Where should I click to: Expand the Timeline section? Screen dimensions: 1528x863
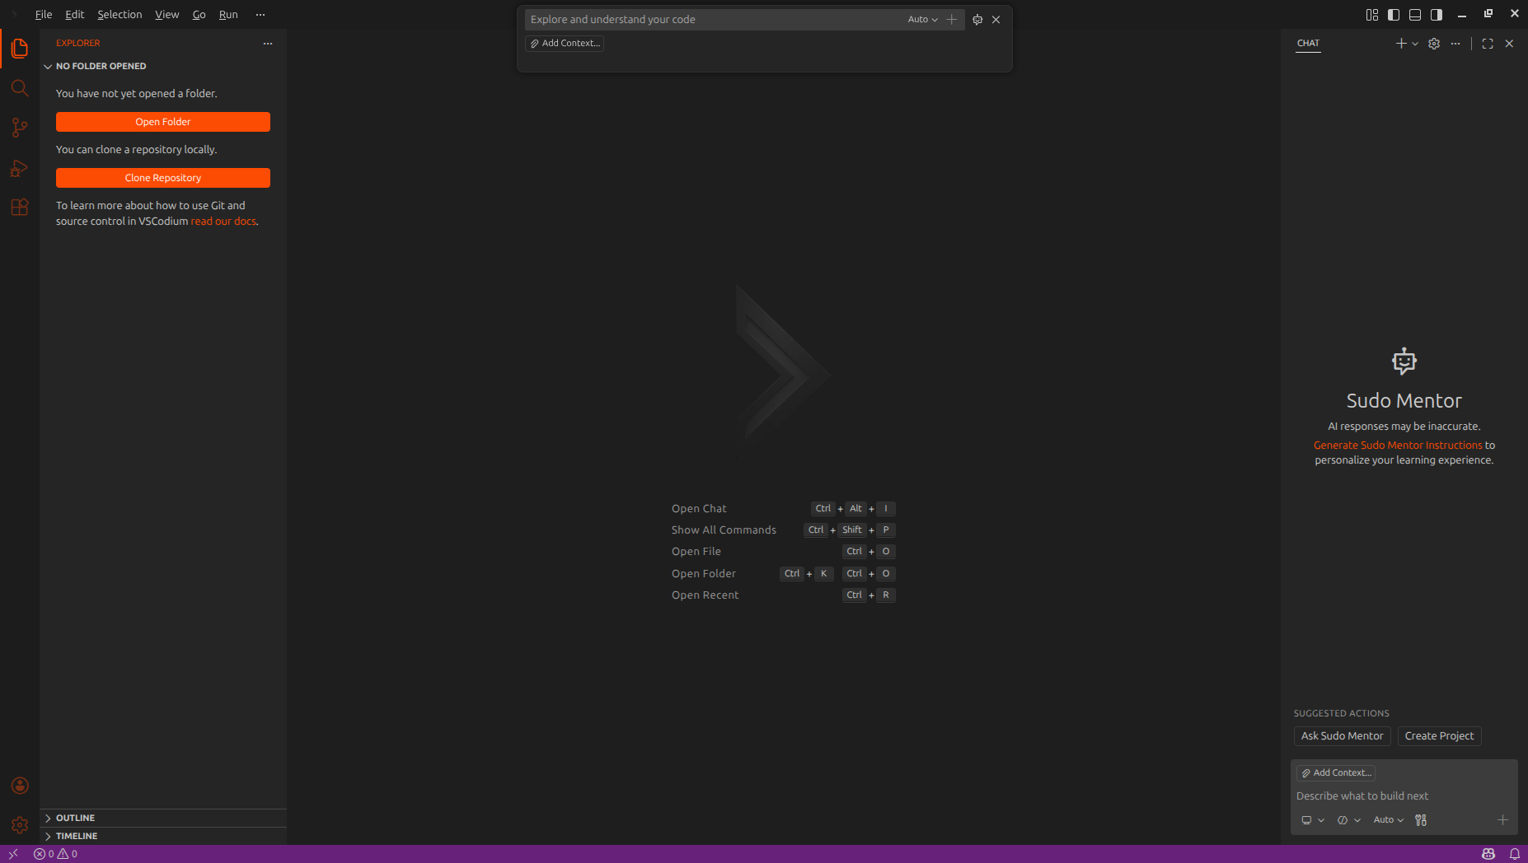[77, 836]
